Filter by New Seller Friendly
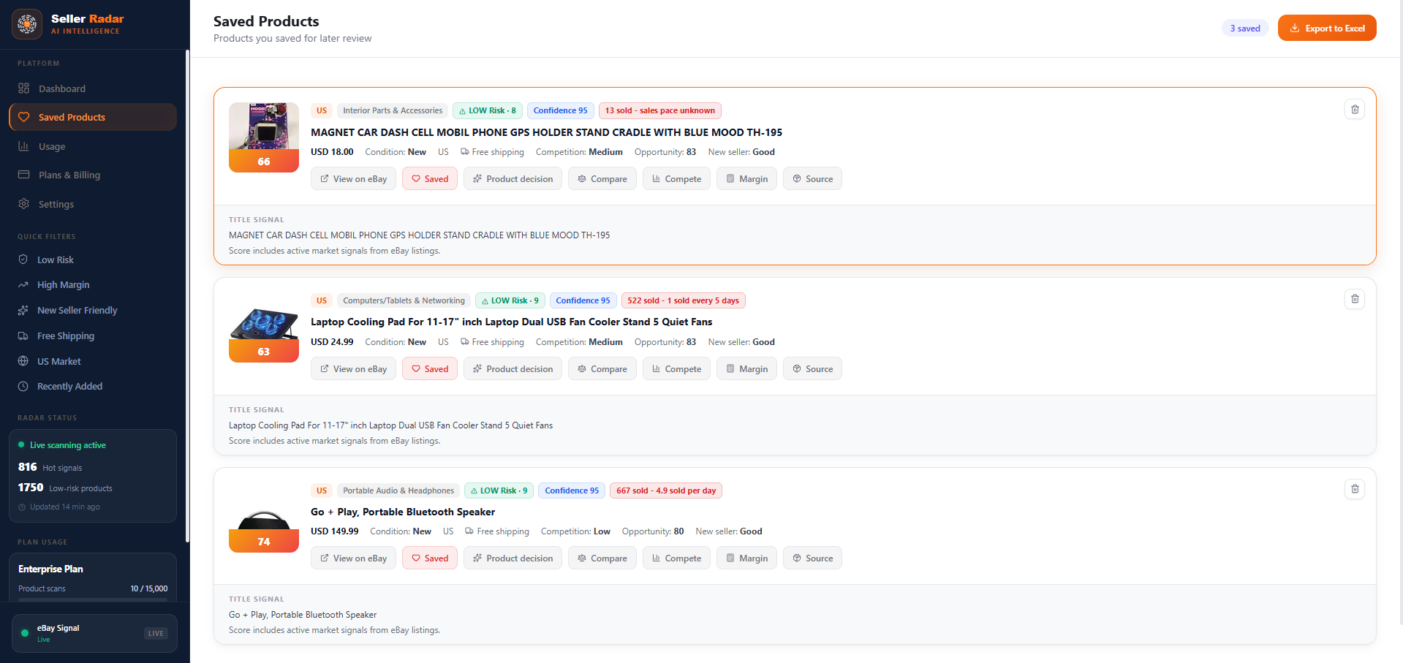The width and height of the screenshot is (1403, 663). coord(93,310)
